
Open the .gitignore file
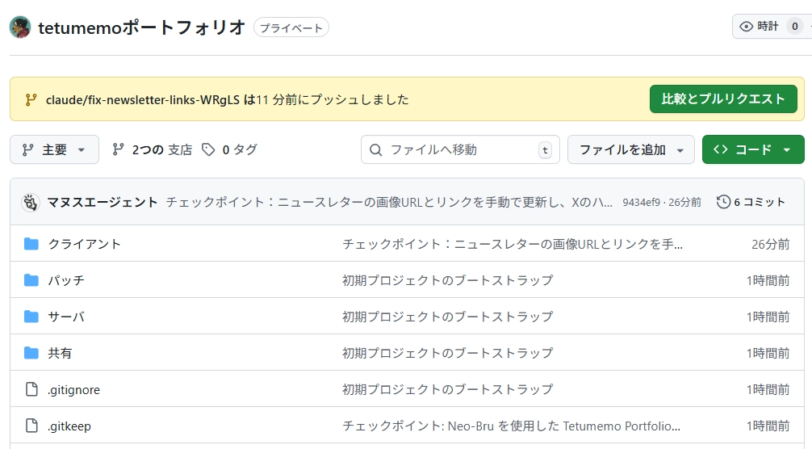coord(73,389)
